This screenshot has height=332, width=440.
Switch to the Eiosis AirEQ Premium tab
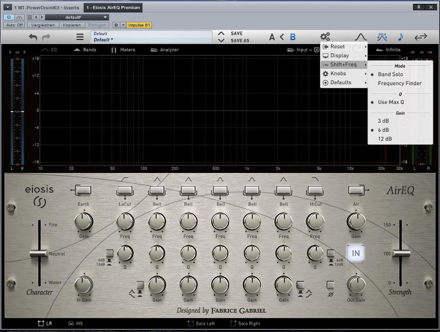pyautogui.click(x=113, y=8)
